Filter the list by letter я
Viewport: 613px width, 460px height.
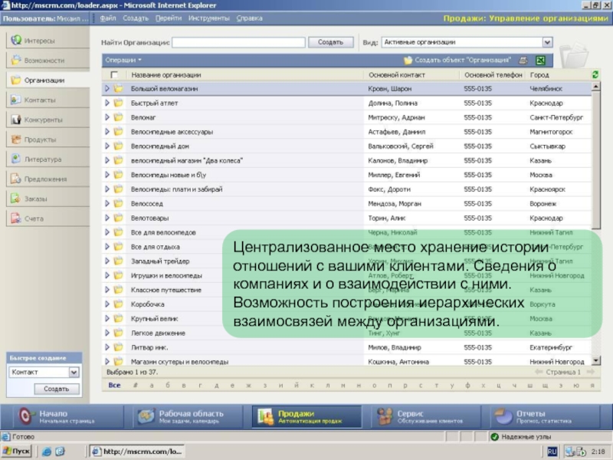592,386
